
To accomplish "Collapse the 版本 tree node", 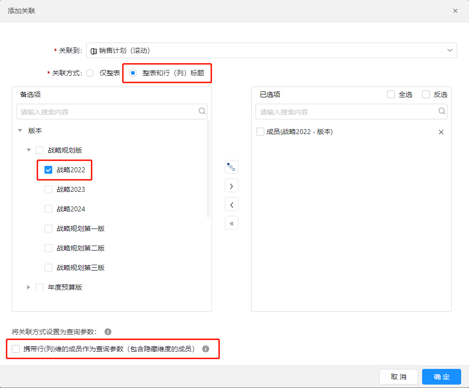I will (20, 131).
